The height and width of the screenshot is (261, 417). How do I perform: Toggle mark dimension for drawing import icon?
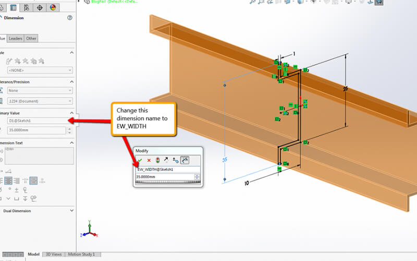tap(185, 160)
